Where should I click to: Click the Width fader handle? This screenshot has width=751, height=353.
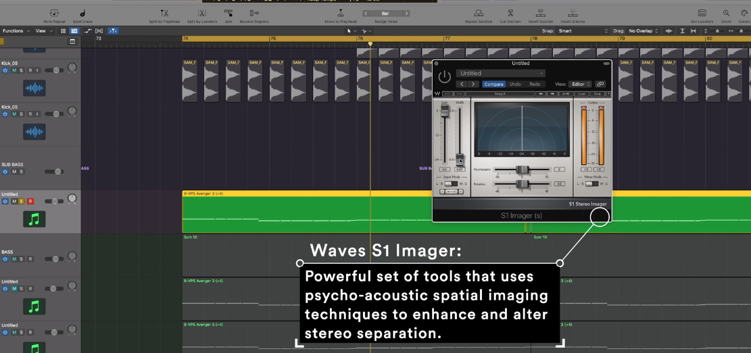[460, 159]
